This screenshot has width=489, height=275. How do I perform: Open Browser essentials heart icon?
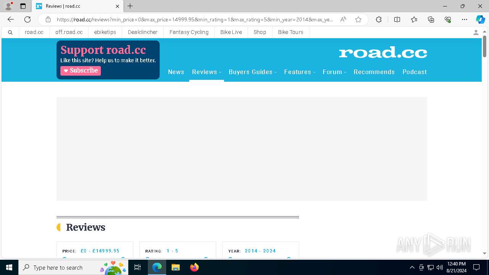[x=448, y=19]
